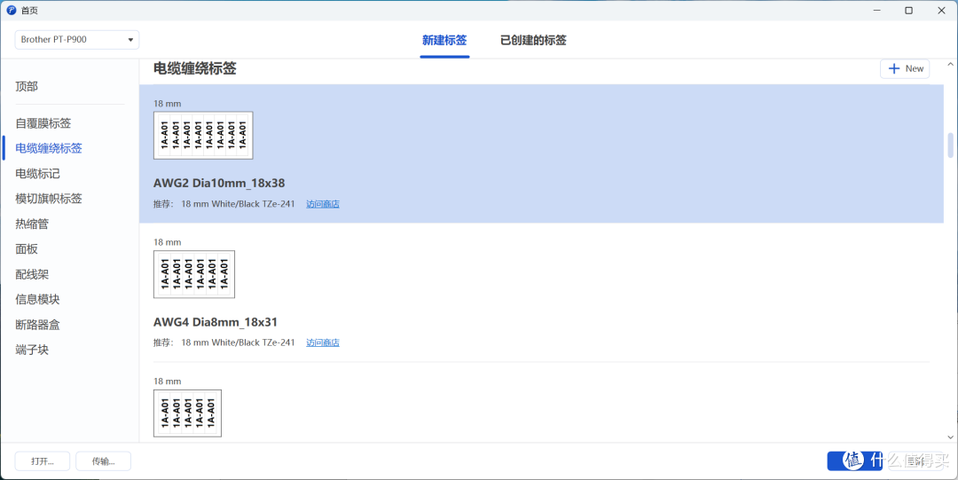Select 自覆膜标签 in sidebar
Image resolution: width=958 pixels, height=480 pixels.
[43, 123]
